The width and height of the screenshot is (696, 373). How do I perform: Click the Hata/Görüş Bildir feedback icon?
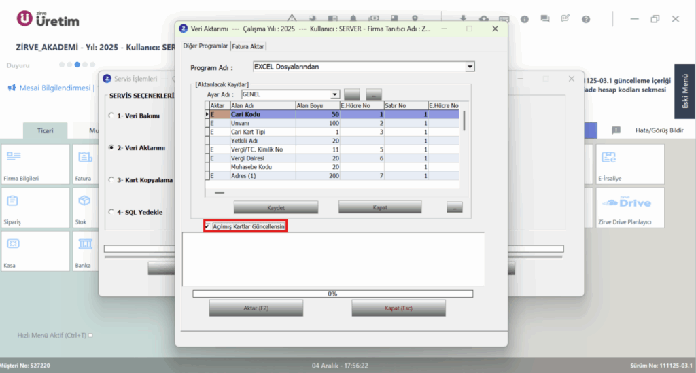pyautogui.click(x=616, y=130)
